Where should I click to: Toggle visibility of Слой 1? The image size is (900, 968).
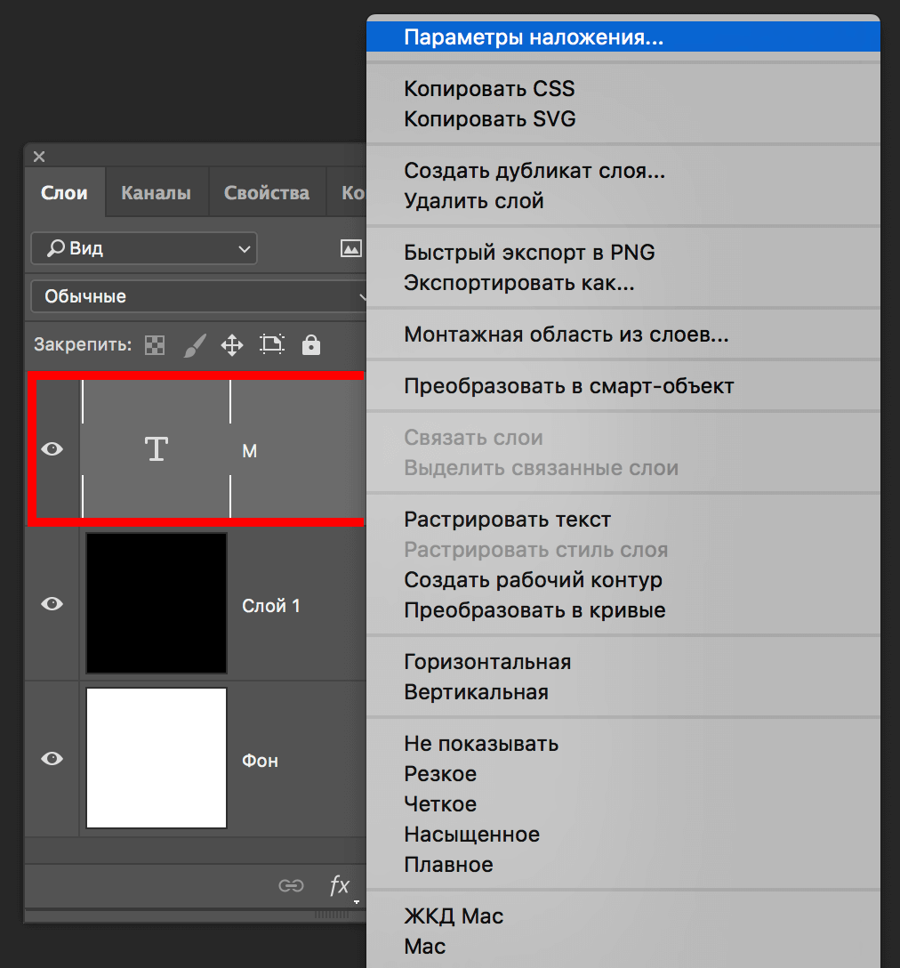52,603
